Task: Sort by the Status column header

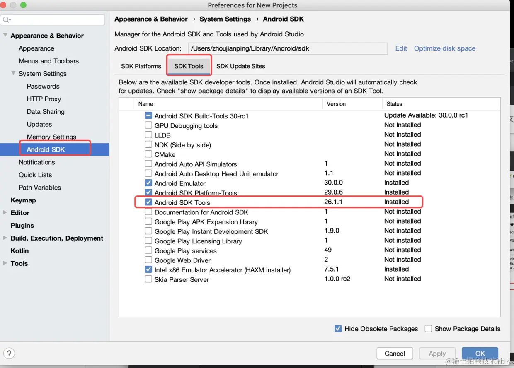Action: 441,104
